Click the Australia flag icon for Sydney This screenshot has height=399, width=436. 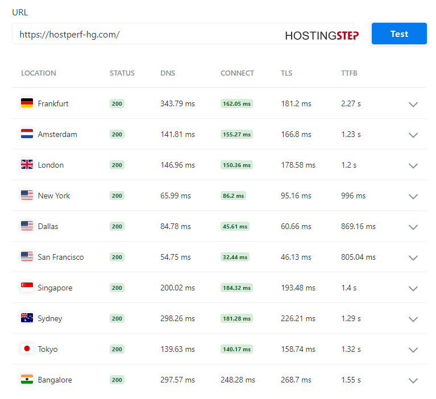pyautogui.click(x=27, y=318)
